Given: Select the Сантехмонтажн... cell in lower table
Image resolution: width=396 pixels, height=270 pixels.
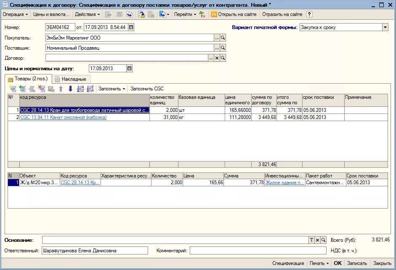Looking at the screenshot, I should [x=326, y=183].
